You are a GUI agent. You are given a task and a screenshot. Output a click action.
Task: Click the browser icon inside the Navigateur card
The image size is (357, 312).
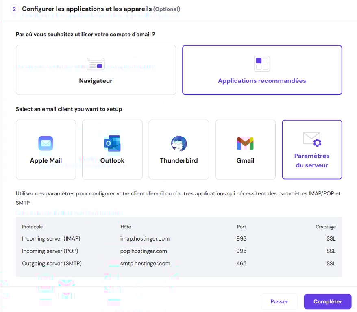96,64
